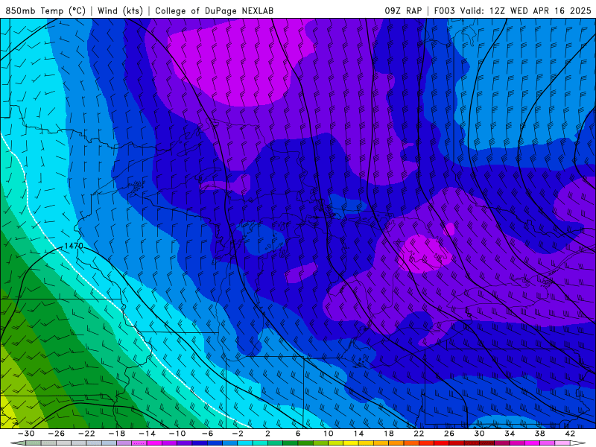Click the "850mb Temp (°C)" title text

[x=45, y=10]
